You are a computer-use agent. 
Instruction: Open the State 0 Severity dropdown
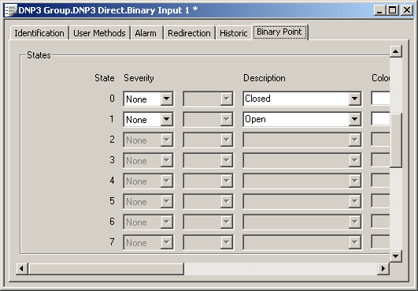click(167, 99)
